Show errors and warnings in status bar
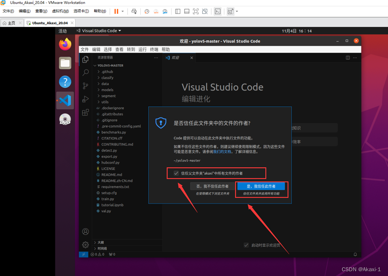This screenshot has height=276, width=388. (x=98, y=254)
